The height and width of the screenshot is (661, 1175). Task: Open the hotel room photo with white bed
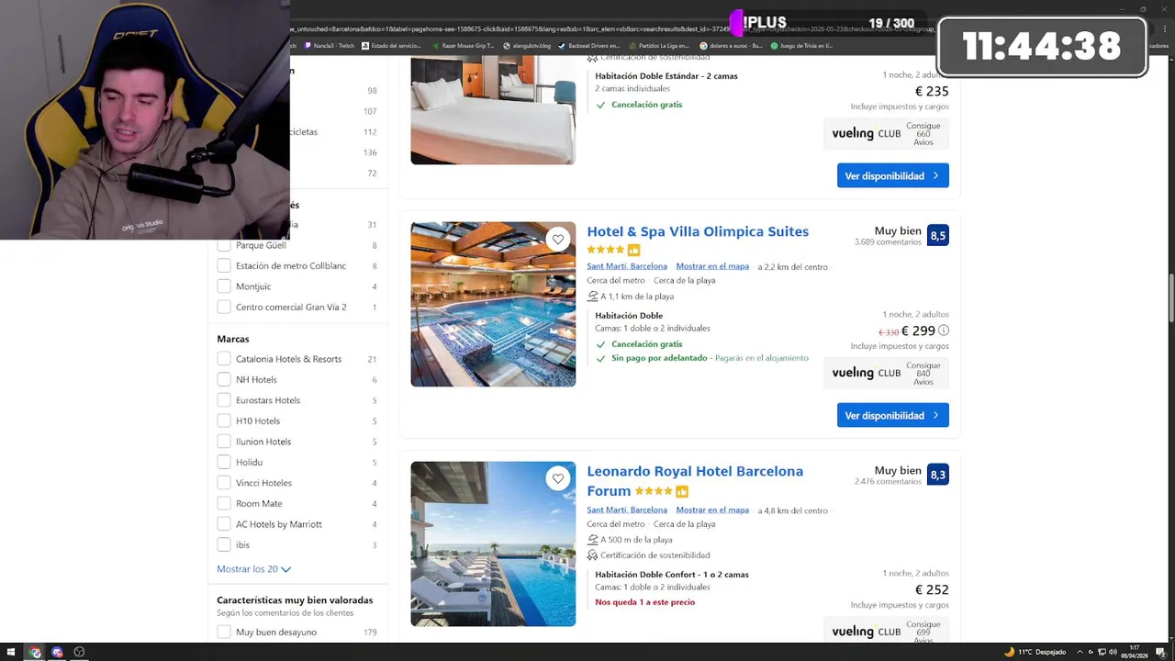(x=493, y=110)
